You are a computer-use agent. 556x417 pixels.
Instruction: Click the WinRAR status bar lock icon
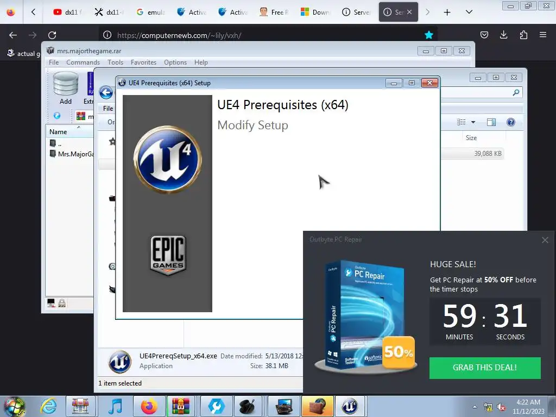[62, 302]
